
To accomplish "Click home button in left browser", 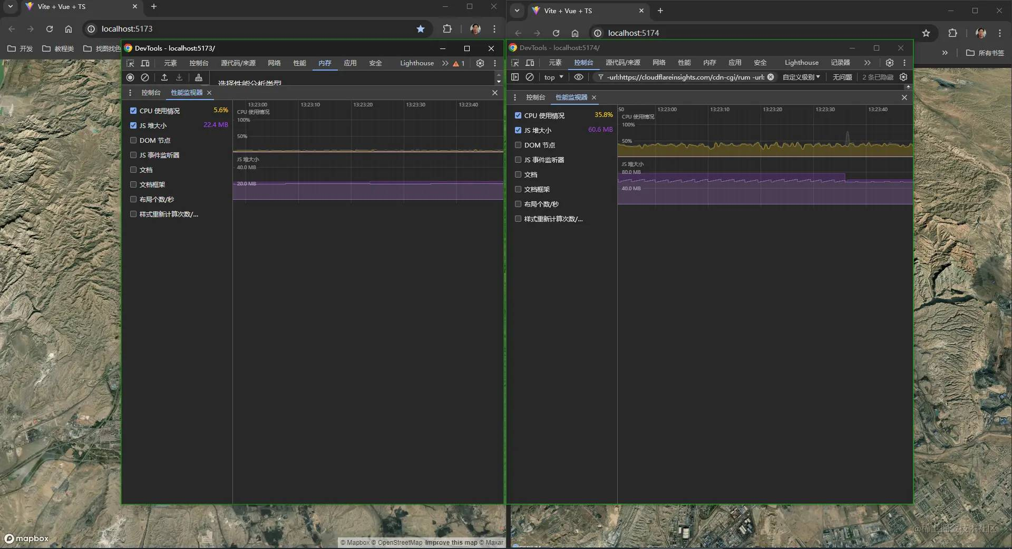I will tap(69, 29).
